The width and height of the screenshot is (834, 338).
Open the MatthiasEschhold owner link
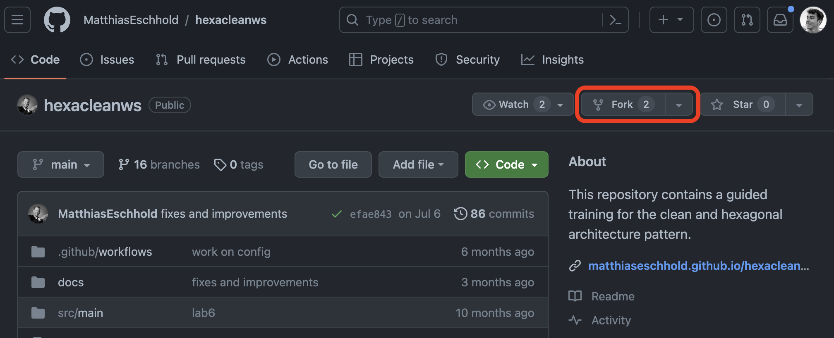131,20
